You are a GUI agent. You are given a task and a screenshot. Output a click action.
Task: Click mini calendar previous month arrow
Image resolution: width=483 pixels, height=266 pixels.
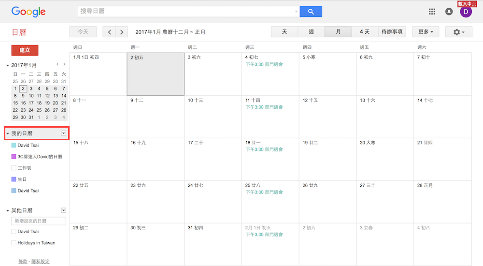57,64
